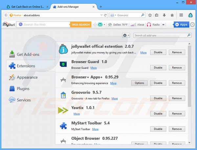Disable jollywallet offical extention
The width and height of the screenshot is (197, 150).
click(x=158, y=52)
